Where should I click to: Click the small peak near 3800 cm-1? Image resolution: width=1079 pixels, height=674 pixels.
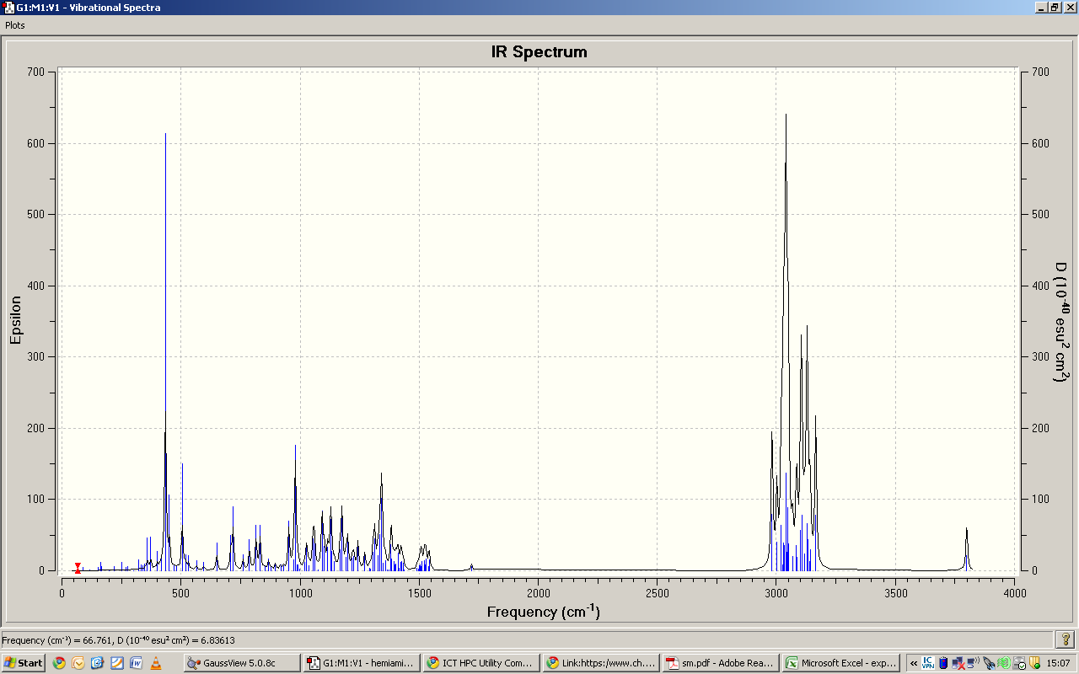pos(966,548)
